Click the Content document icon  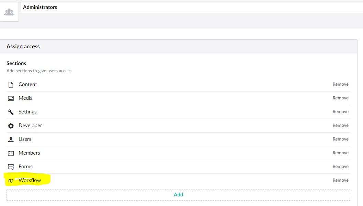[x=11, y=85]
